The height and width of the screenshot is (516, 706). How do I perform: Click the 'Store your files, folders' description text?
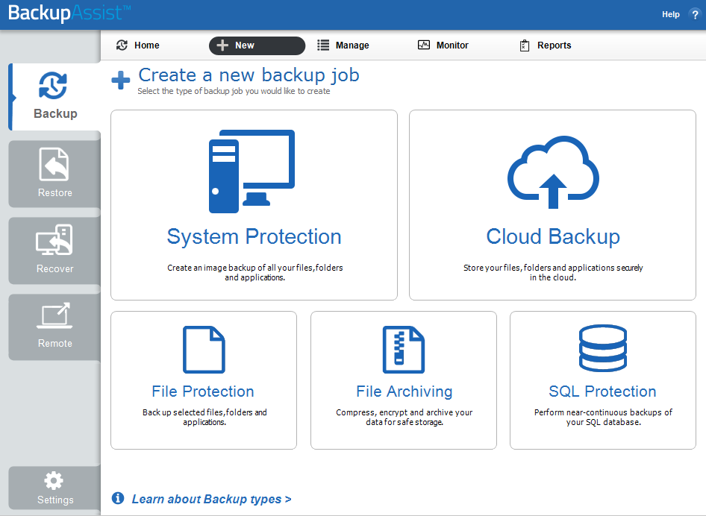[x=553, y=273]
